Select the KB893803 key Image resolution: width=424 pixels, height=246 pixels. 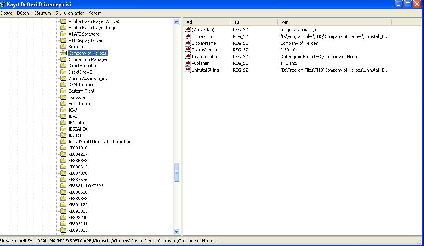pyautogui.click(x=78, y=230)
